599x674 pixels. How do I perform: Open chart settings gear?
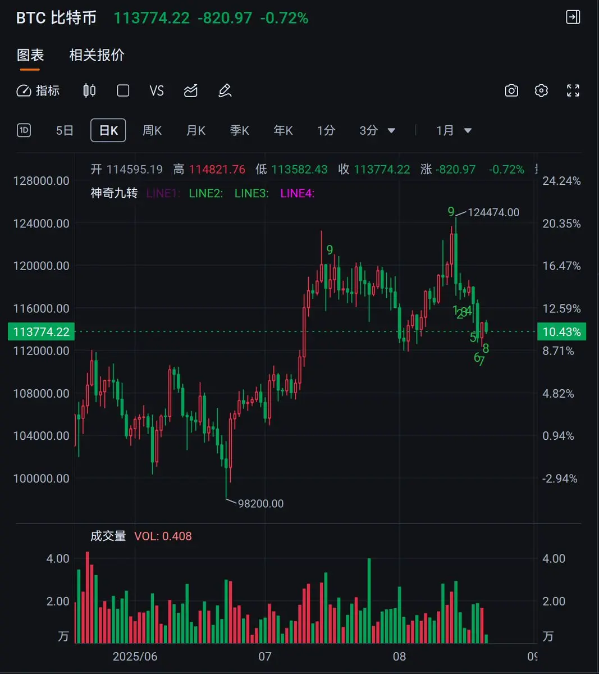click(541, 90)
